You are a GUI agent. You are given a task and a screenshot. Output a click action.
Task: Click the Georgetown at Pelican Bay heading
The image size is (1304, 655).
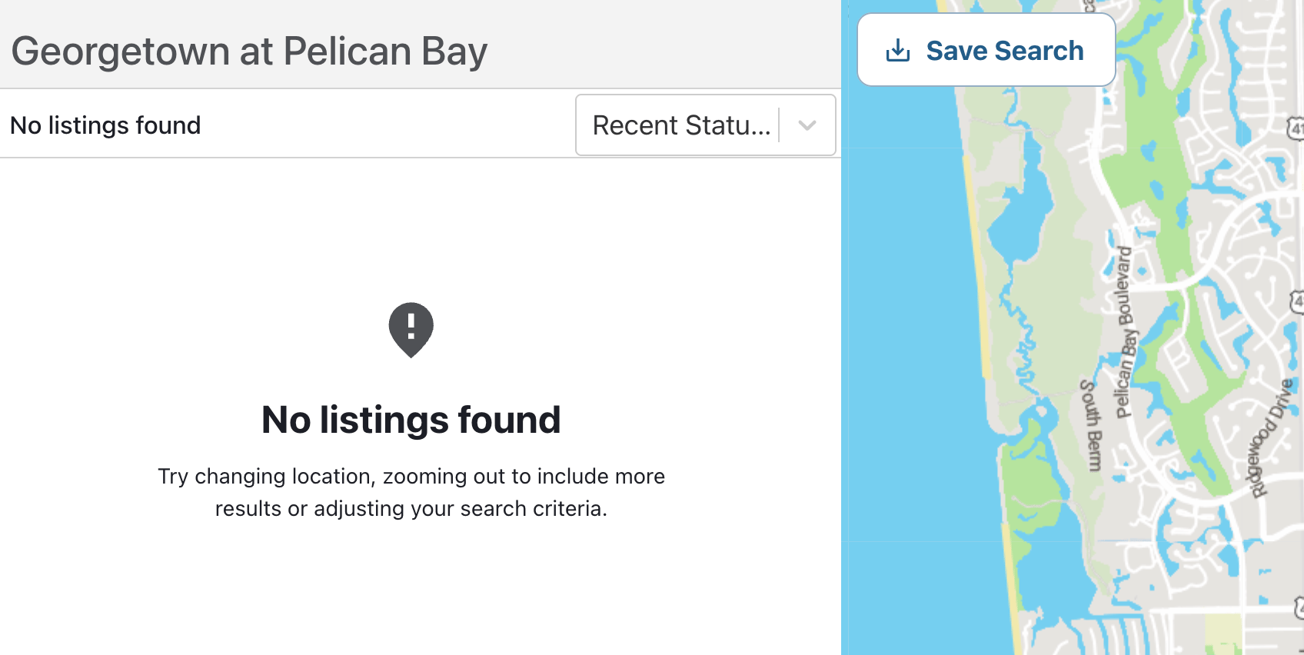[x=249, y=52]
